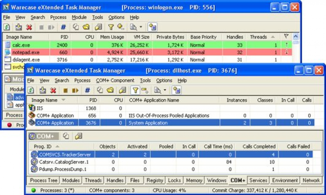326x195 pixels.
Task: Switch to the Services tab
Action: click(x=258, y=180)
